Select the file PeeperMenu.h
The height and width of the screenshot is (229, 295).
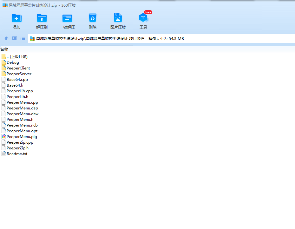(x=17, y=120)
